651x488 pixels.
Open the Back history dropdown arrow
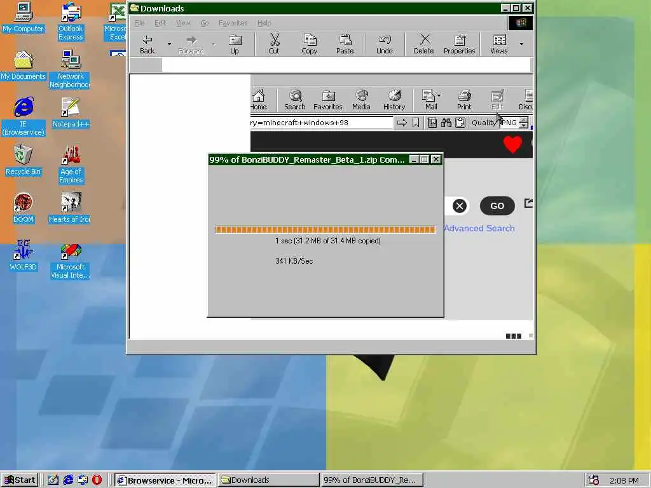(169, 44)
